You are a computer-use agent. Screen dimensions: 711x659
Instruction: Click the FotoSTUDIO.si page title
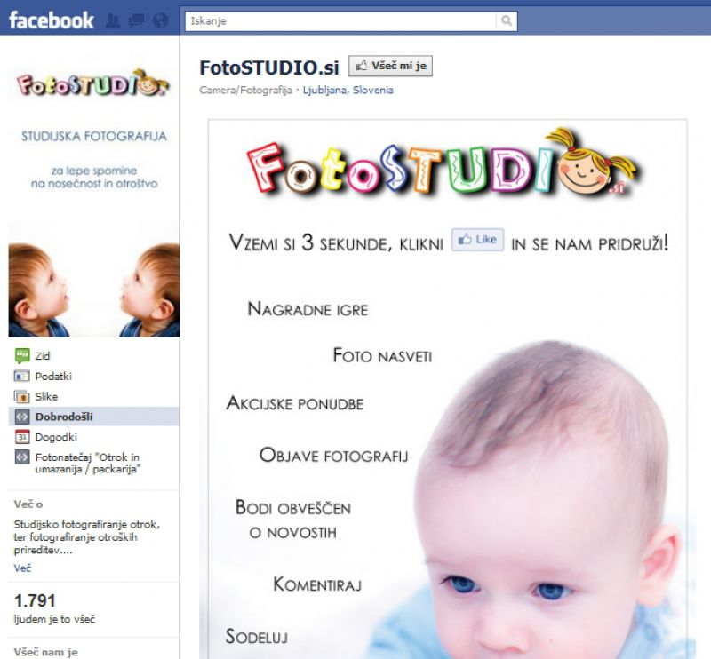coord(269,68)
